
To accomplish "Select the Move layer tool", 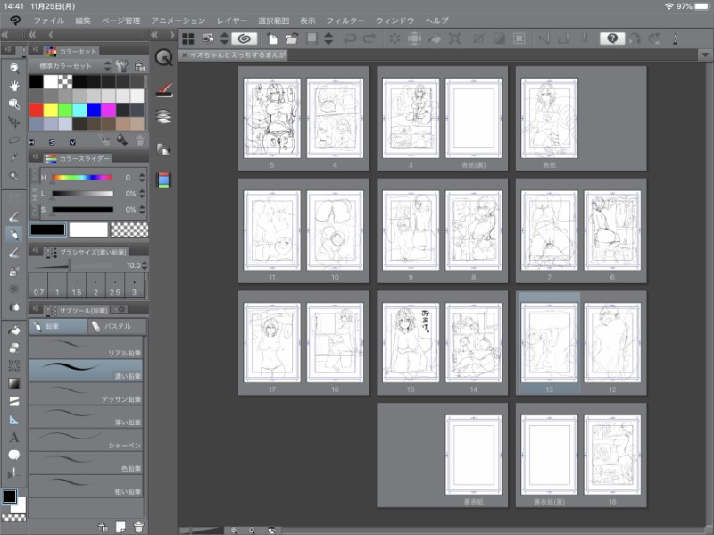I will 14,121.
